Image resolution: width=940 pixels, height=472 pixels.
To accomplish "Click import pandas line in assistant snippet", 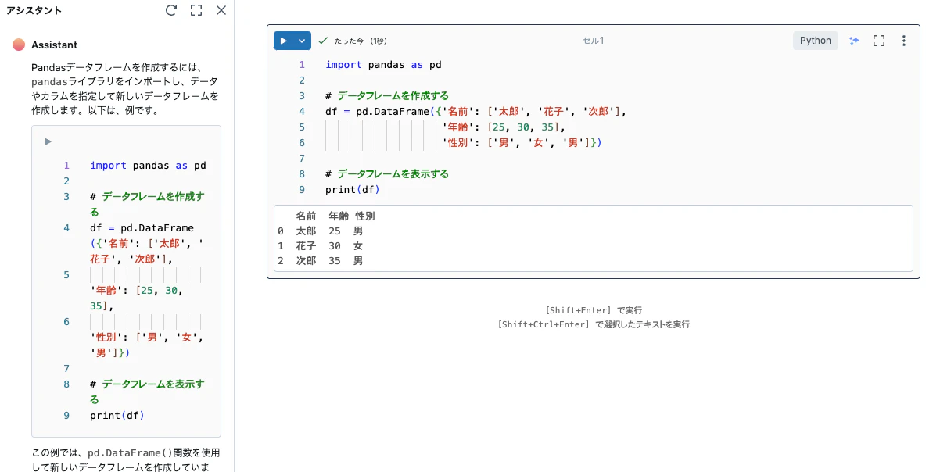I will point(149,166).
